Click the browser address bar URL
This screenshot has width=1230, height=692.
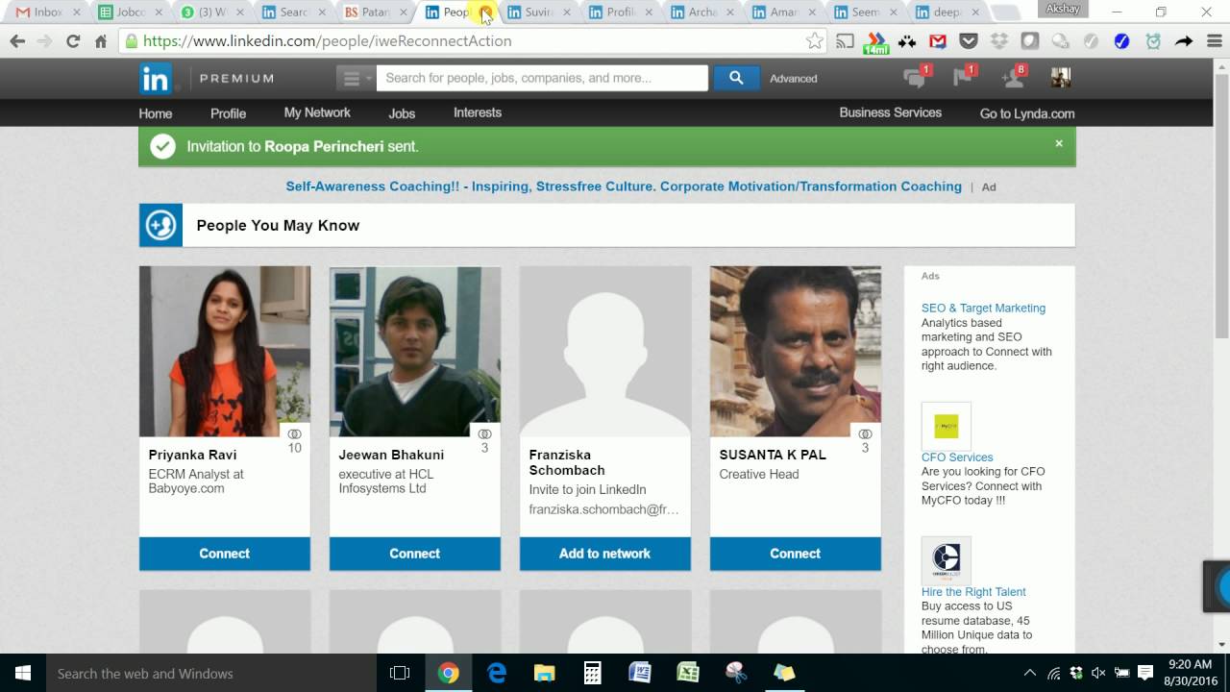pos(327,41)
